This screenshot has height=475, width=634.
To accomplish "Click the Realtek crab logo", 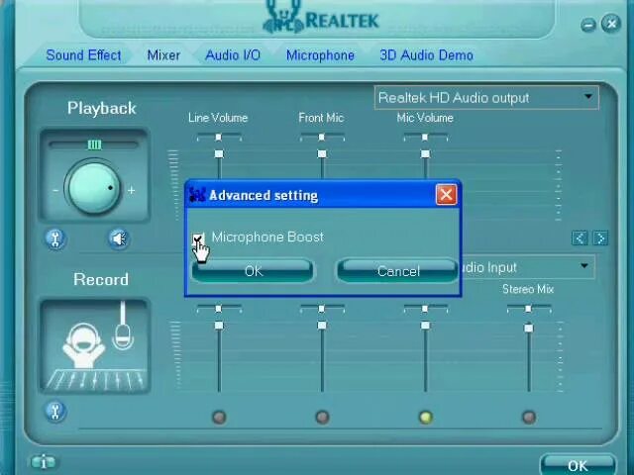I will [283, 17].
